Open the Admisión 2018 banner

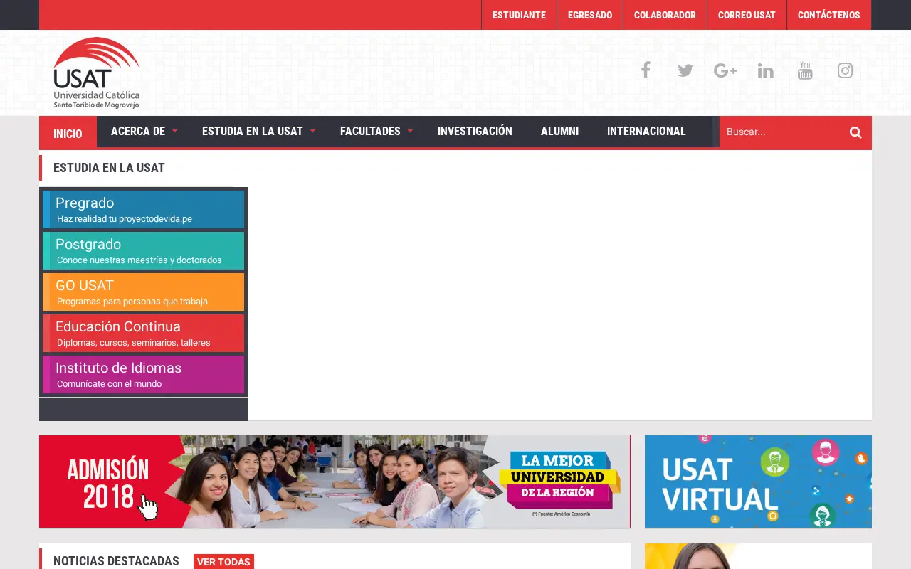pyautogui.click(x=335, y=482)
